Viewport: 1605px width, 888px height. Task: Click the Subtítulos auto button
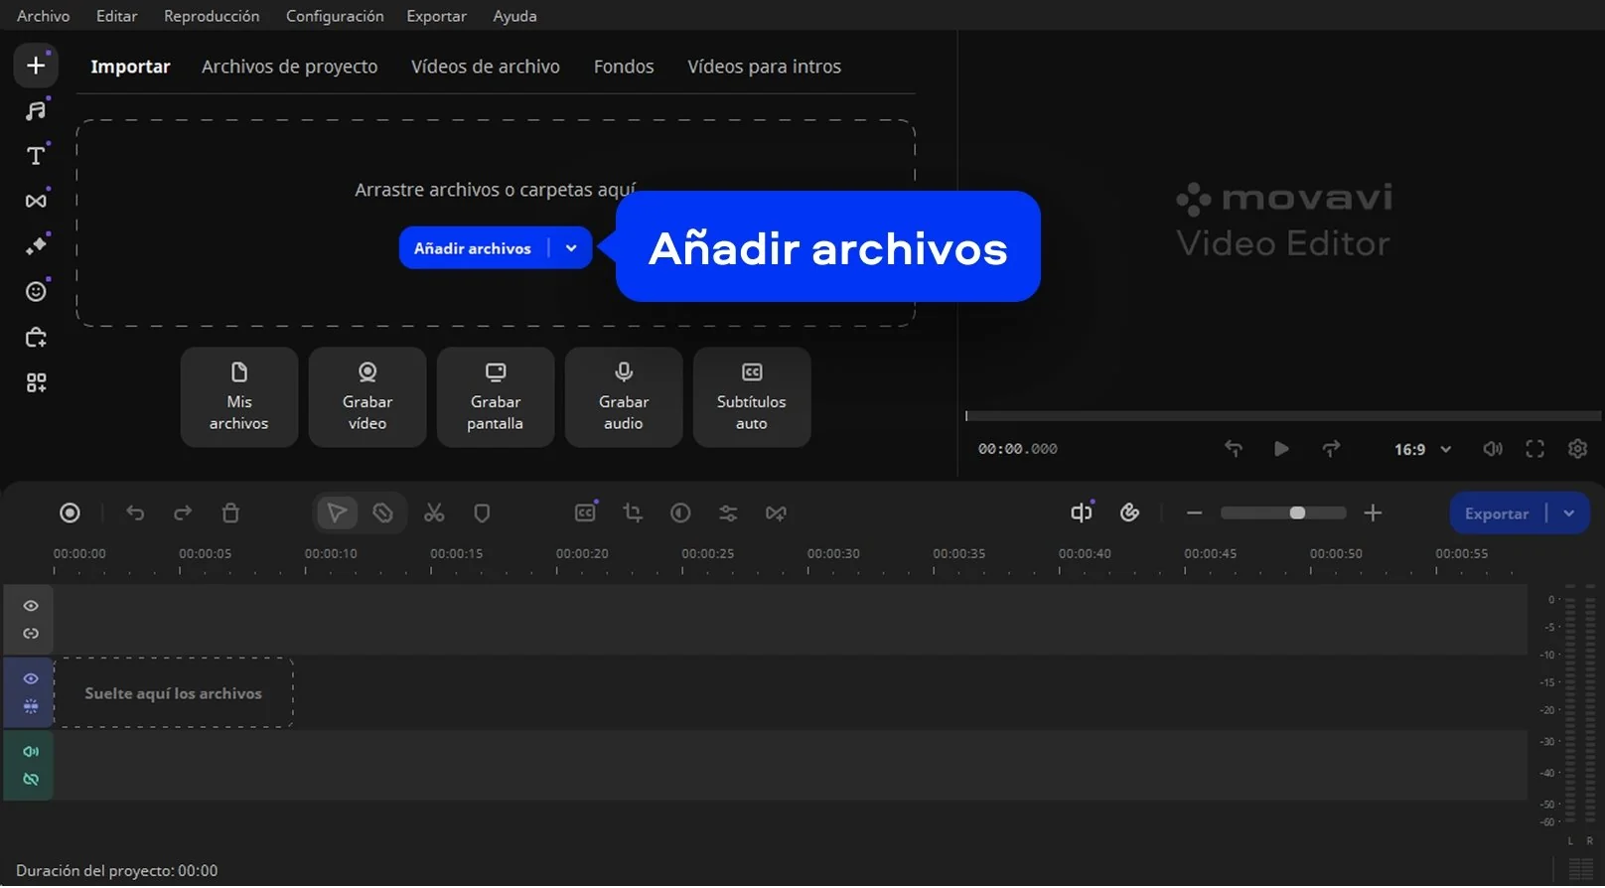752,397
